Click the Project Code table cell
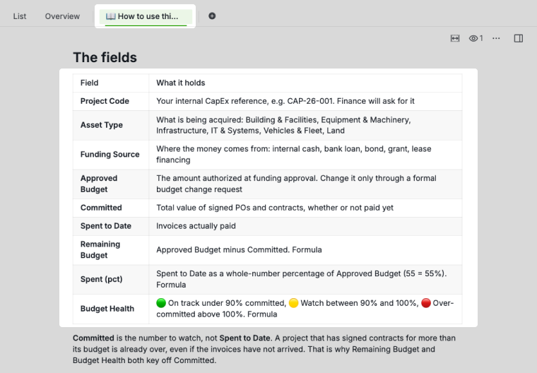The width and height of the screenshot is (537, 373). pyautogui.click(x=111, y=102)
